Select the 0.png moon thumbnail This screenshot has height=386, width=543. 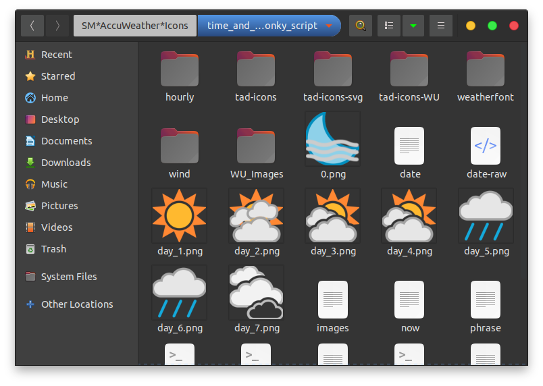(332, 139)
